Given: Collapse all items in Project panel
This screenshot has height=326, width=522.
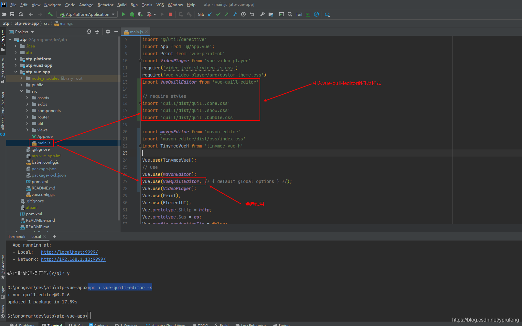Looking at the screenshot, I should [97, 32].
